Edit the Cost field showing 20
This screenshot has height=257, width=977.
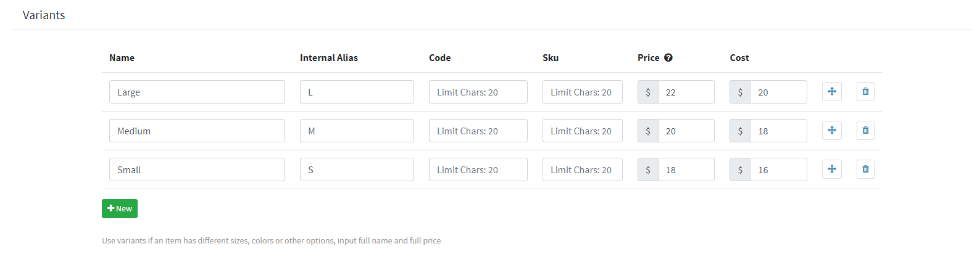click(x=778, y=92)
